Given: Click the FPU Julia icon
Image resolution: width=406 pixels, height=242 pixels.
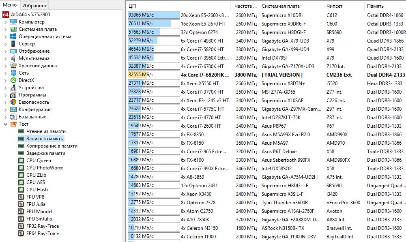Looking at the screenshot, I should tap(21, 204).
